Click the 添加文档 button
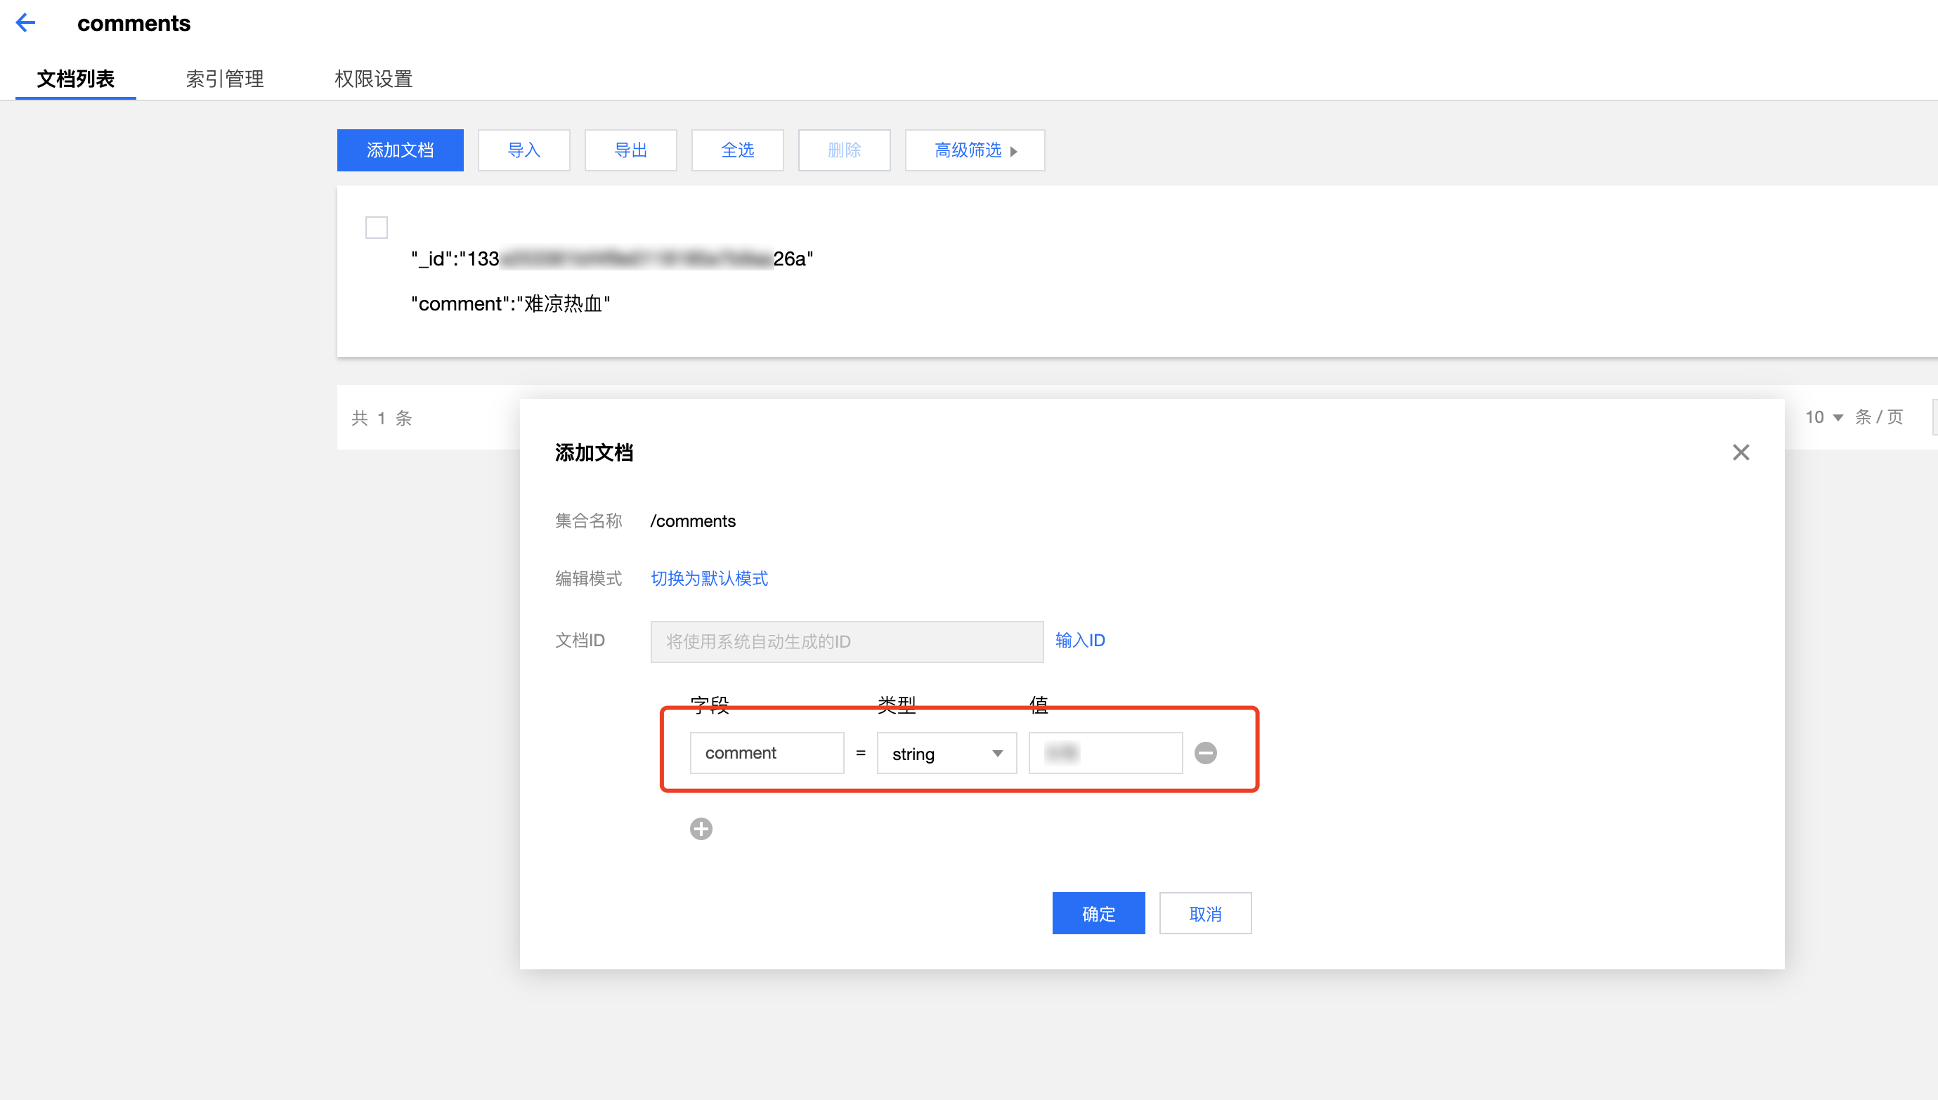Image resolution: width=1938 pixels, height=1100 pixels. (400, 150)
